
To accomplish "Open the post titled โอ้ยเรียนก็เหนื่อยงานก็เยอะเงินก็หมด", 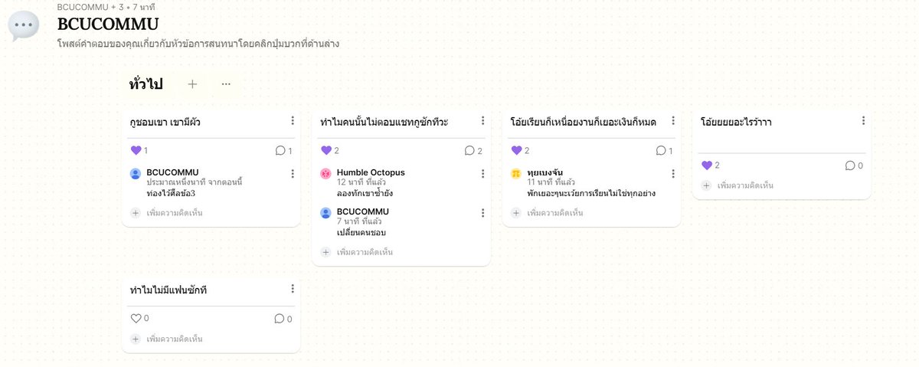I will [x=584, y=122].
